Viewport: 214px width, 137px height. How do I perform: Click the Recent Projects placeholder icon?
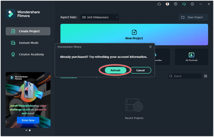coord(134,105)
